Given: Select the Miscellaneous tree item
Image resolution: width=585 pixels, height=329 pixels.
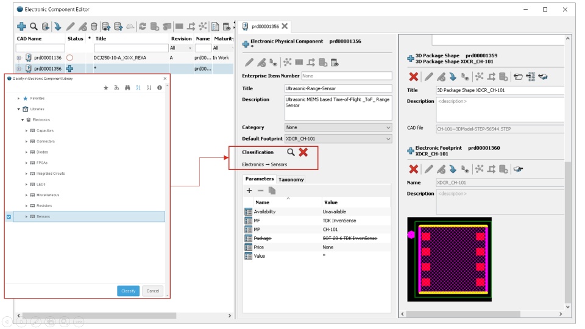Looking at the screenshot, I should pyautogui.click(x=48, y=195).
